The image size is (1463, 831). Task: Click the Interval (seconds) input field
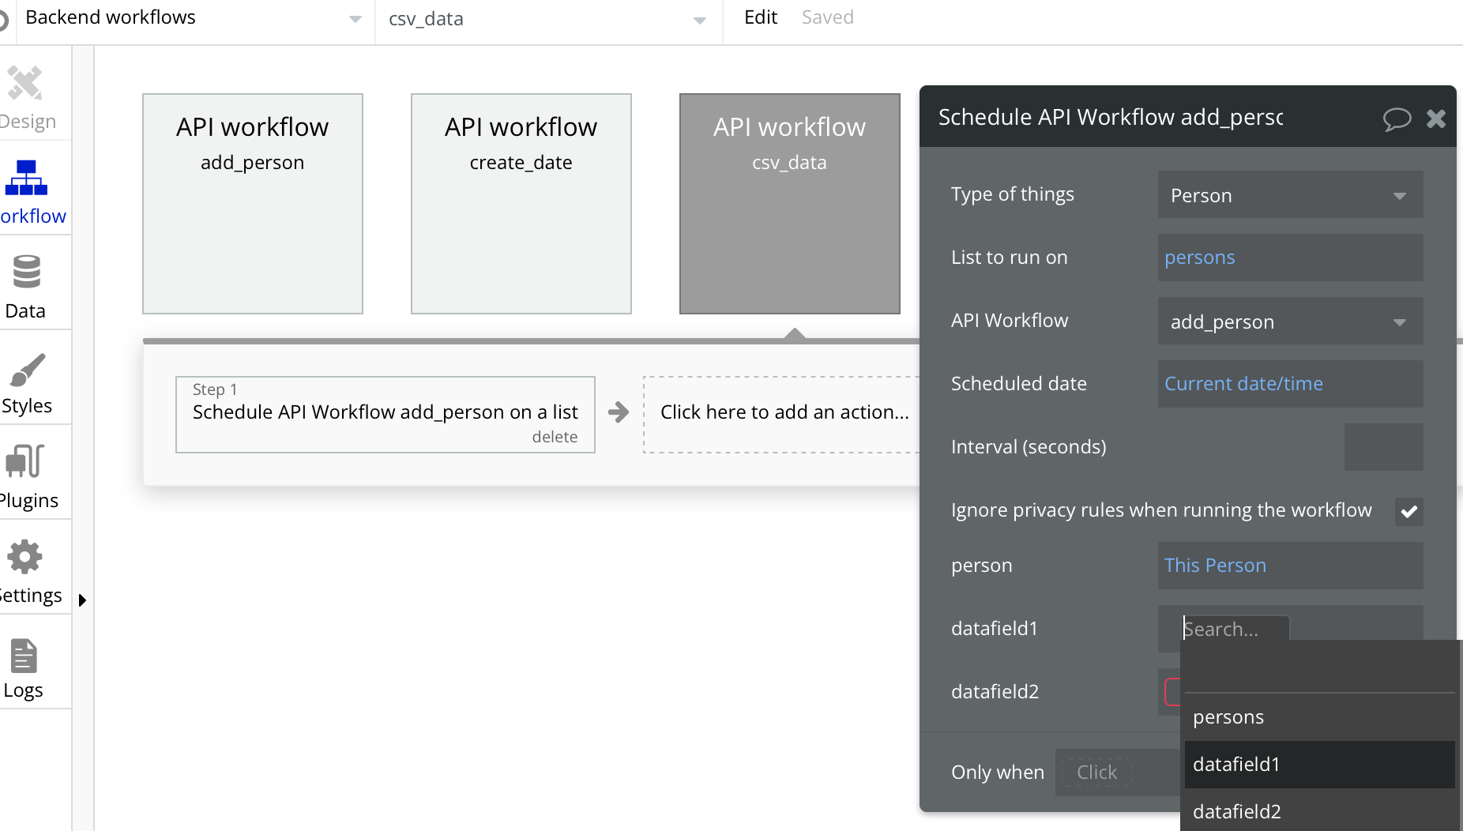click(1383, 447)
